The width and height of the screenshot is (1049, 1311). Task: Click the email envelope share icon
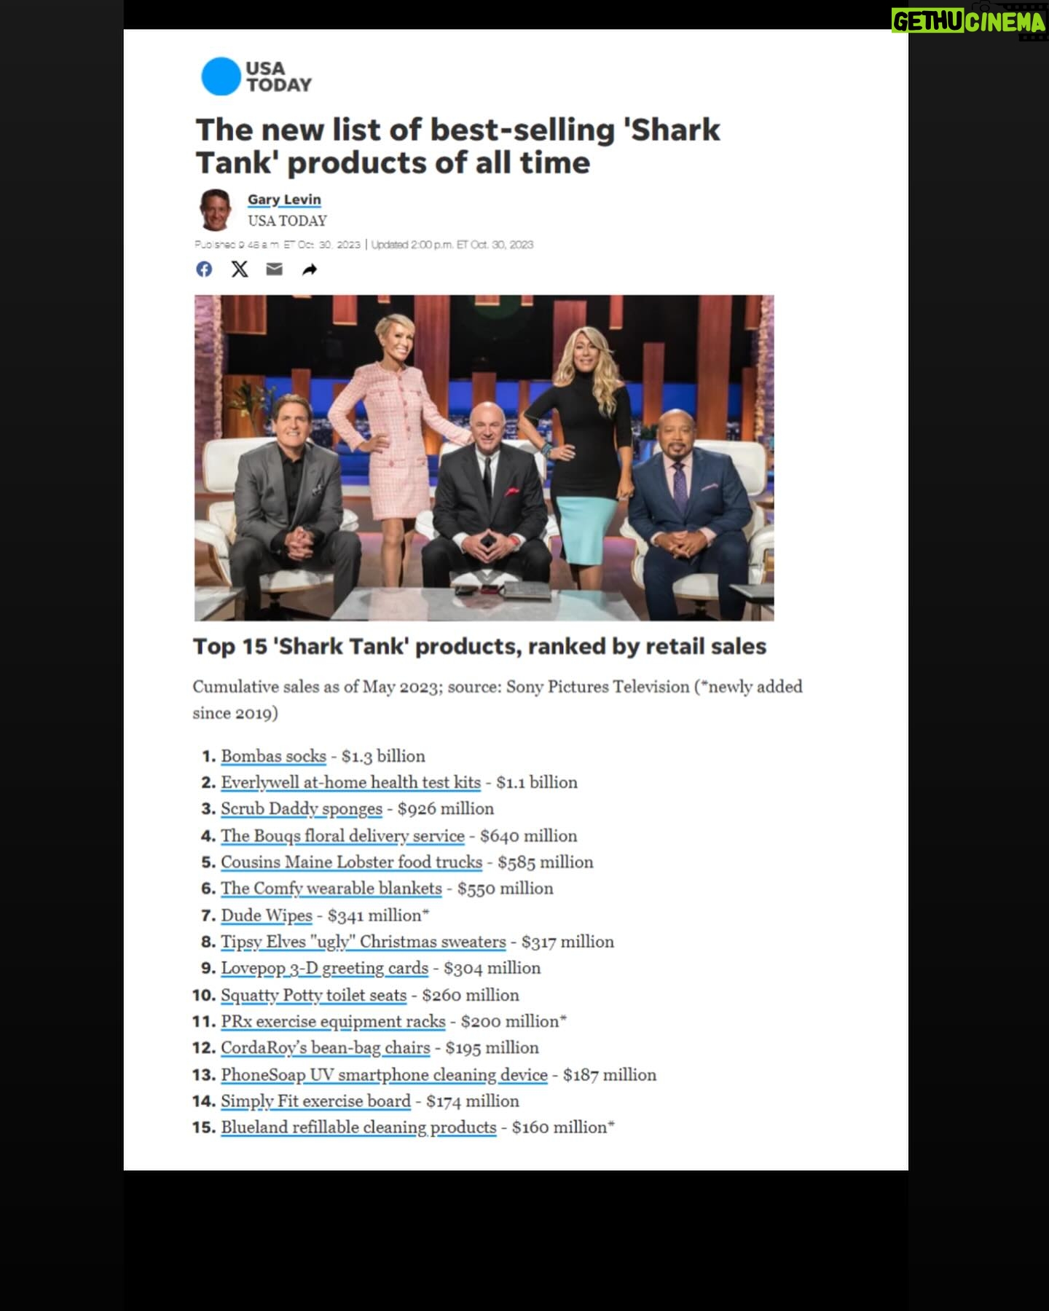coord(274,269)
